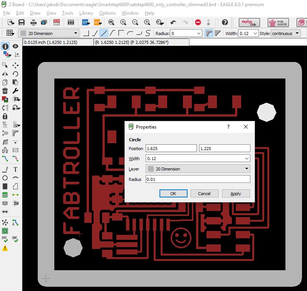Viewport: 307px width, 291px height.
Task: Expand the toolbar Width combo box
Action: coord(255,33)
